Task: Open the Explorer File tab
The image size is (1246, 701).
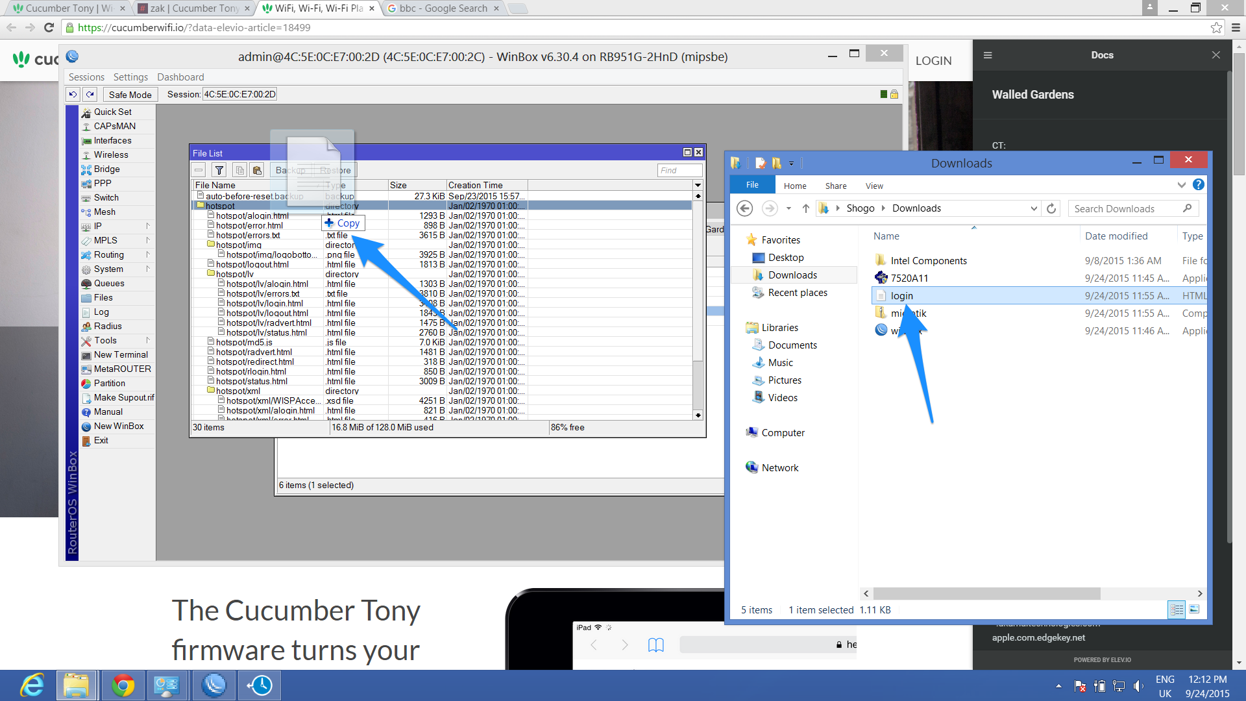Action: pyautogui.click(x=752, y=185)
